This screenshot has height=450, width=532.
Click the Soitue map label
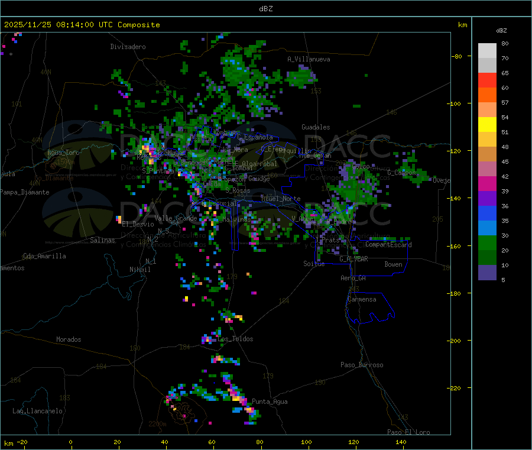(314, 264)
